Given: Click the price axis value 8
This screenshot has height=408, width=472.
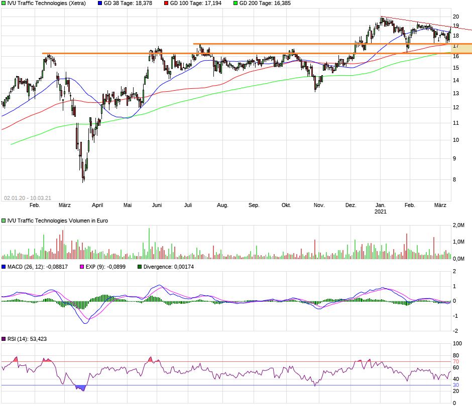Looking at the screenshot, I should tap(454, 179).
